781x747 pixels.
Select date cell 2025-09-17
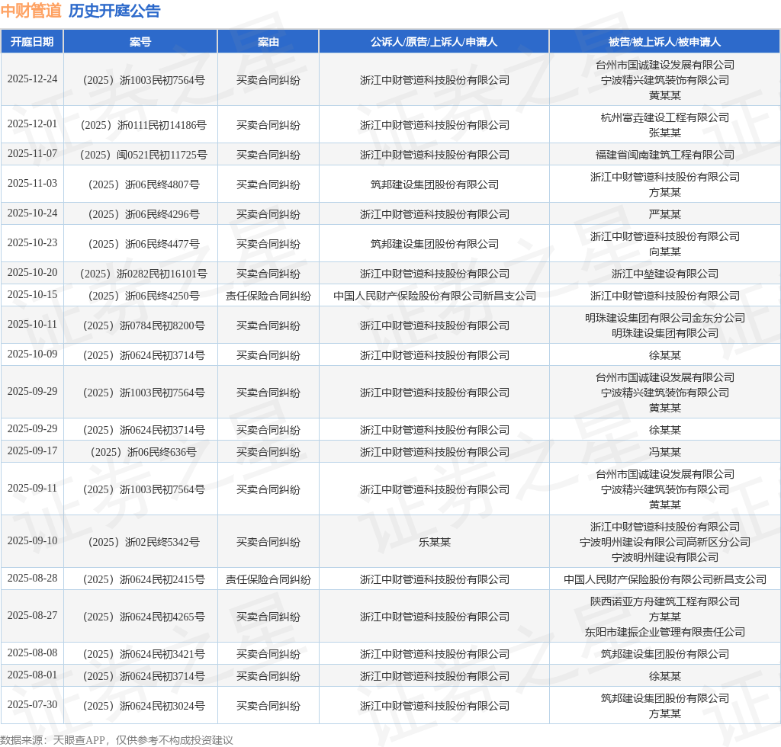pyautogui.click(x=32, y=450)
